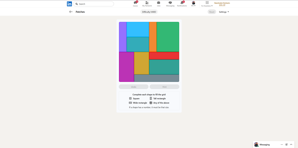Click the 'Patches' title text
The width and height of the screenshot is (298, 148).
coord(80,12)
